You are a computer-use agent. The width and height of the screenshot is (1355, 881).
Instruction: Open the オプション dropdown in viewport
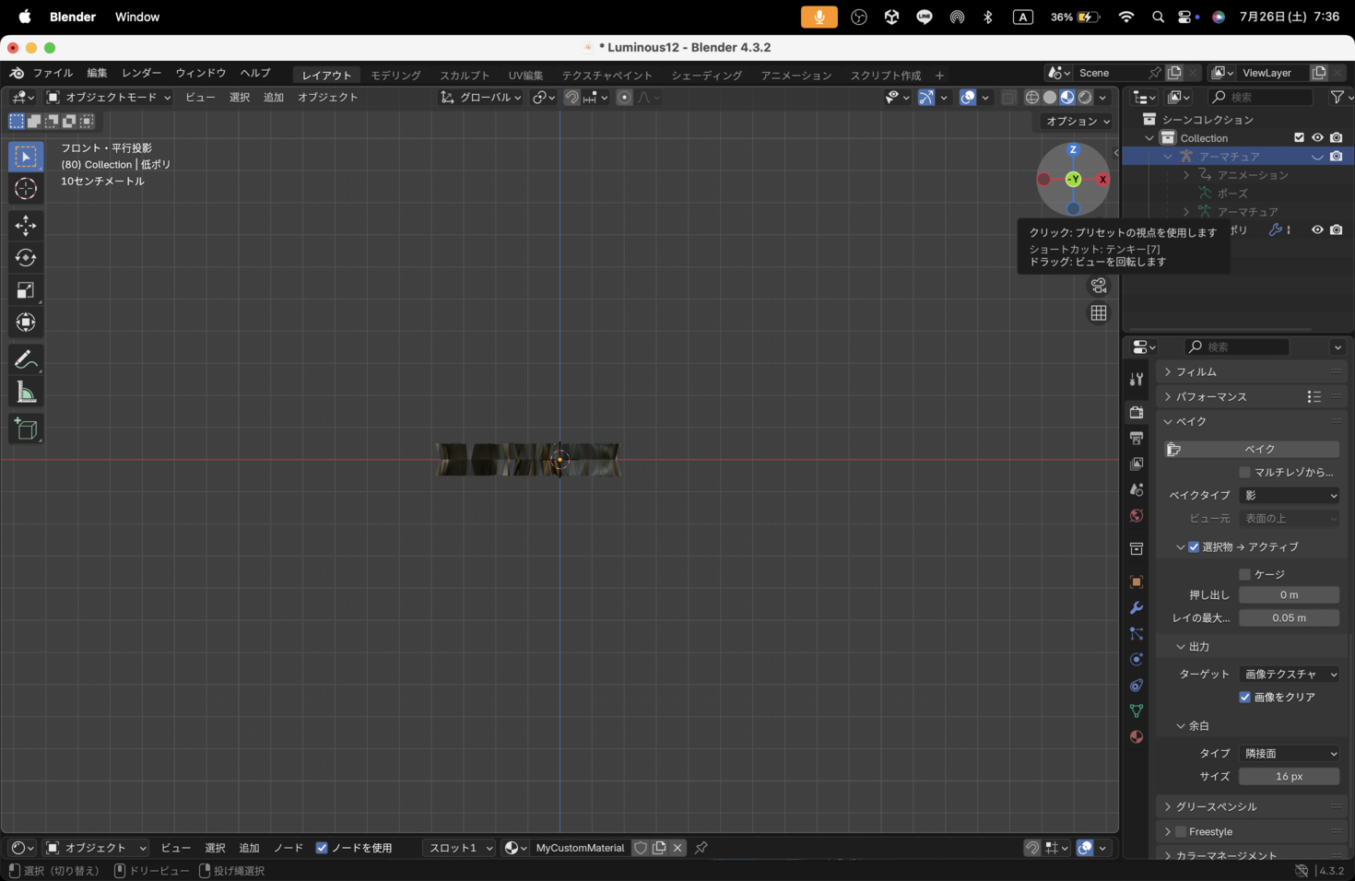pos(1078,122)
